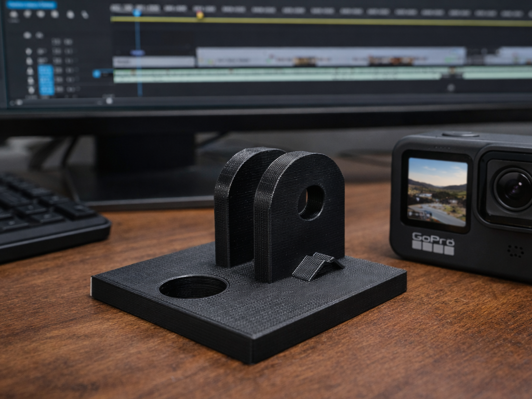This screenshot has height=399, width=532.
Task: Click the blue playhead on the timeline ruler
Action: click(137, 13)
